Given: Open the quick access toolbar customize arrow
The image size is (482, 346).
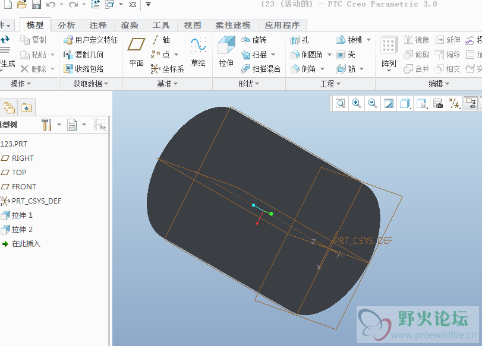Looking at the screenshot, I should (148, 4).
